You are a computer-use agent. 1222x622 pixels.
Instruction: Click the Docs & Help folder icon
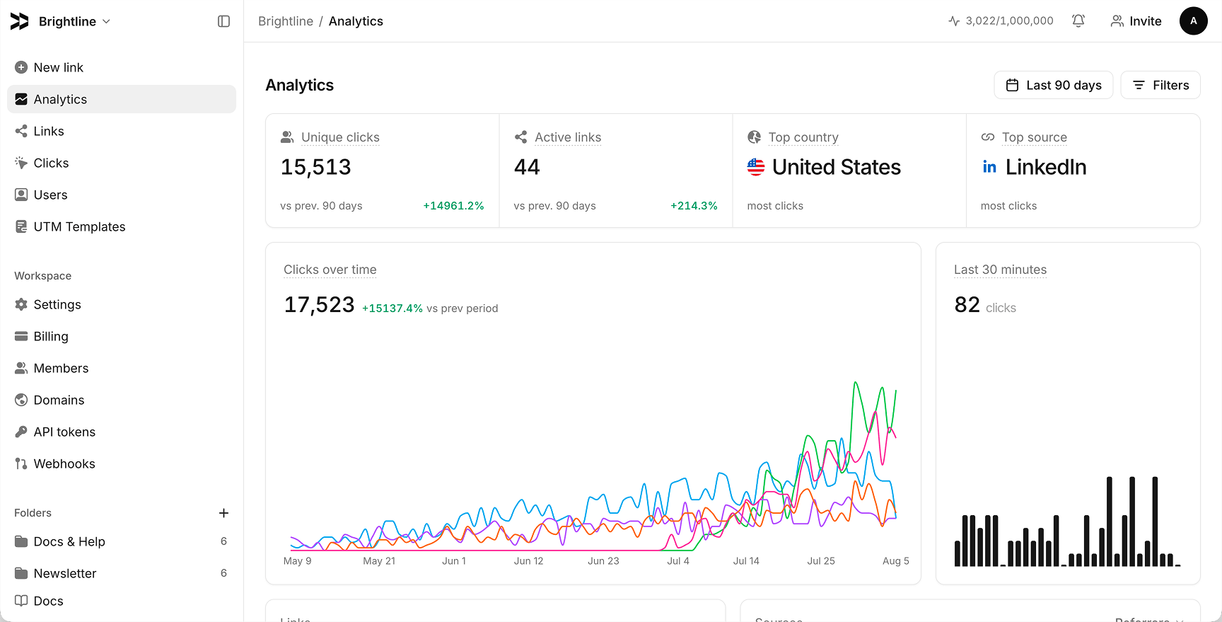[21, 541]
